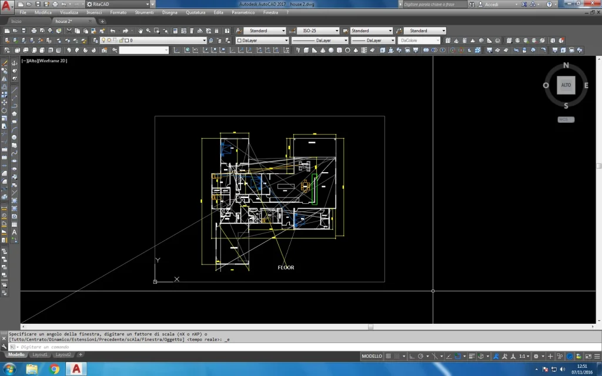The height and width of the screenshot is (376, 602).
Task: Click the Accedi sign-in button
Action: (x=491, y=4)
